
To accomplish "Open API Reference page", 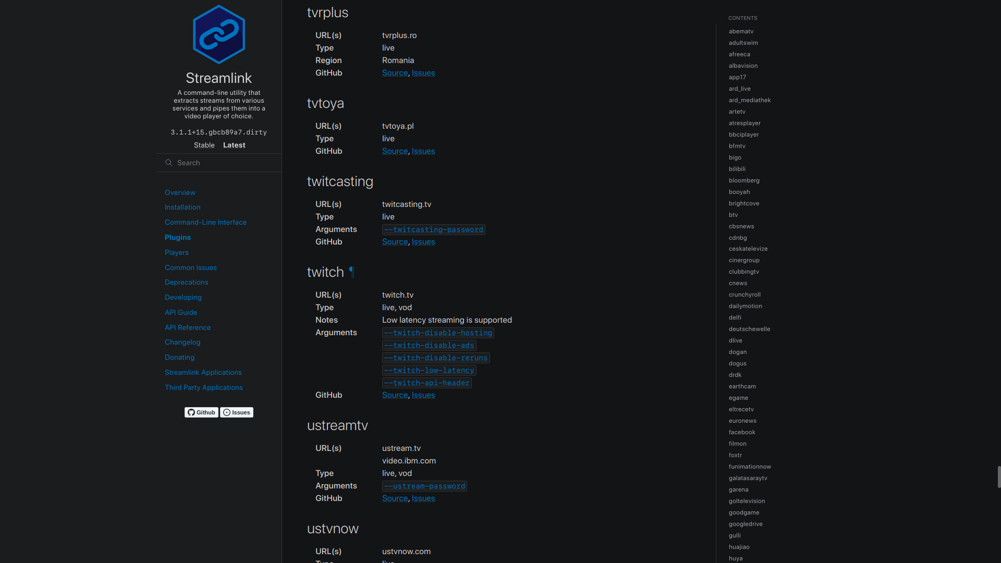I will pyautogui.click(x=188, y=327).
